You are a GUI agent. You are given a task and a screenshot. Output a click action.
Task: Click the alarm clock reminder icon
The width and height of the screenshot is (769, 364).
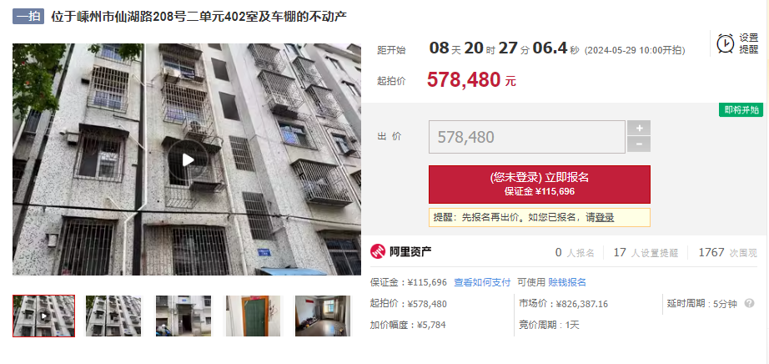pos(726,43)
